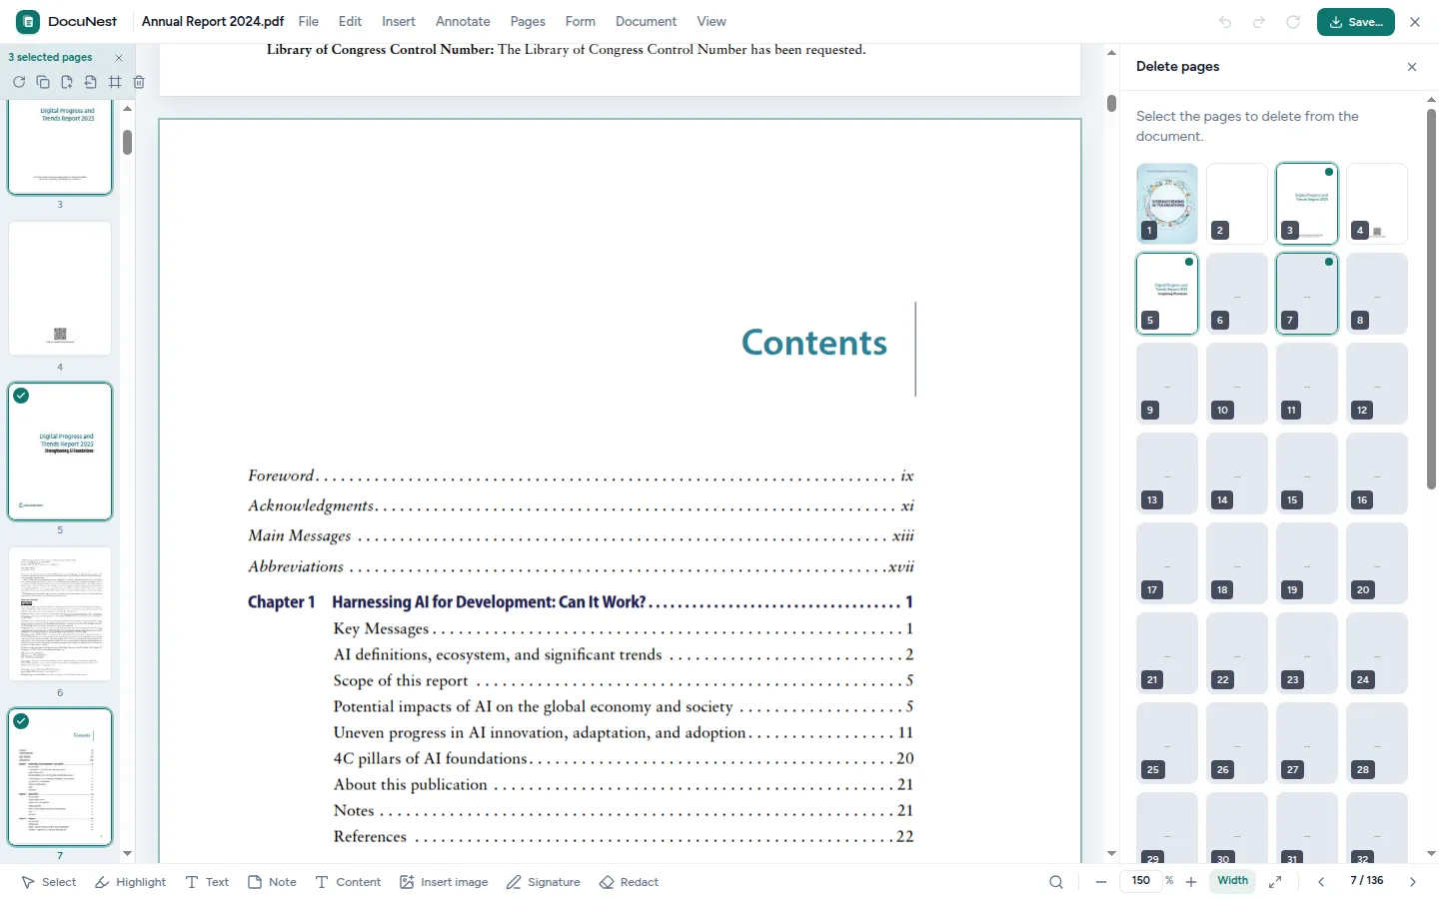Open the search magnifier tool
Image resolution: width=1439 pixels, height=899 pixels.
(x=1056, y=882)
